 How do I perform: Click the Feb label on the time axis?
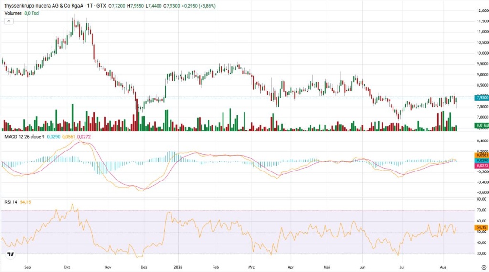(x=215, y=267)
